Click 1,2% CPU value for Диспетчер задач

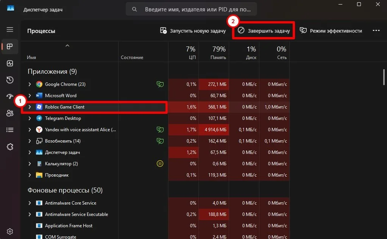[192, 152]
